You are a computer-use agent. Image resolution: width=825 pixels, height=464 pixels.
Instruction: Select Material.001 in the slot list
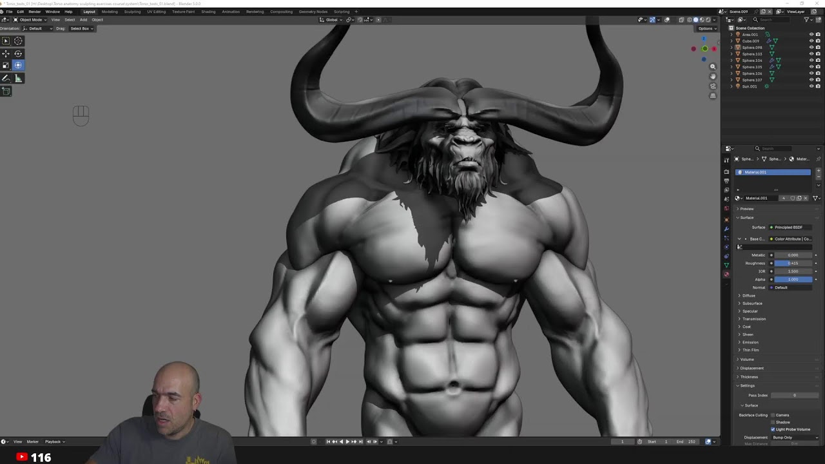[x=773, y=172]
